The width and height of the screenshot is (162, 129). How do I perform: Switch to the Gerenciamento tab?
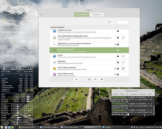point(82,15)
